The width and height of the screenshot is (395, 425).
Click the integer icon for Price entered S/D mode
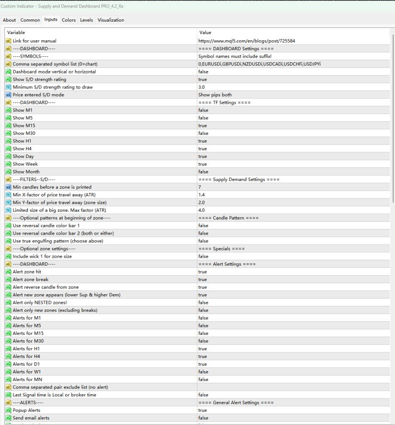tap(8, 95)
